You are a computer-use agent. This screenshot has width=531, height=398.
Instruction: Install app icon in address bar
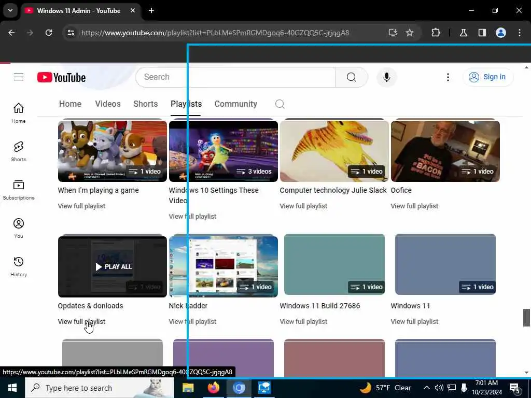tap(393, 33)
